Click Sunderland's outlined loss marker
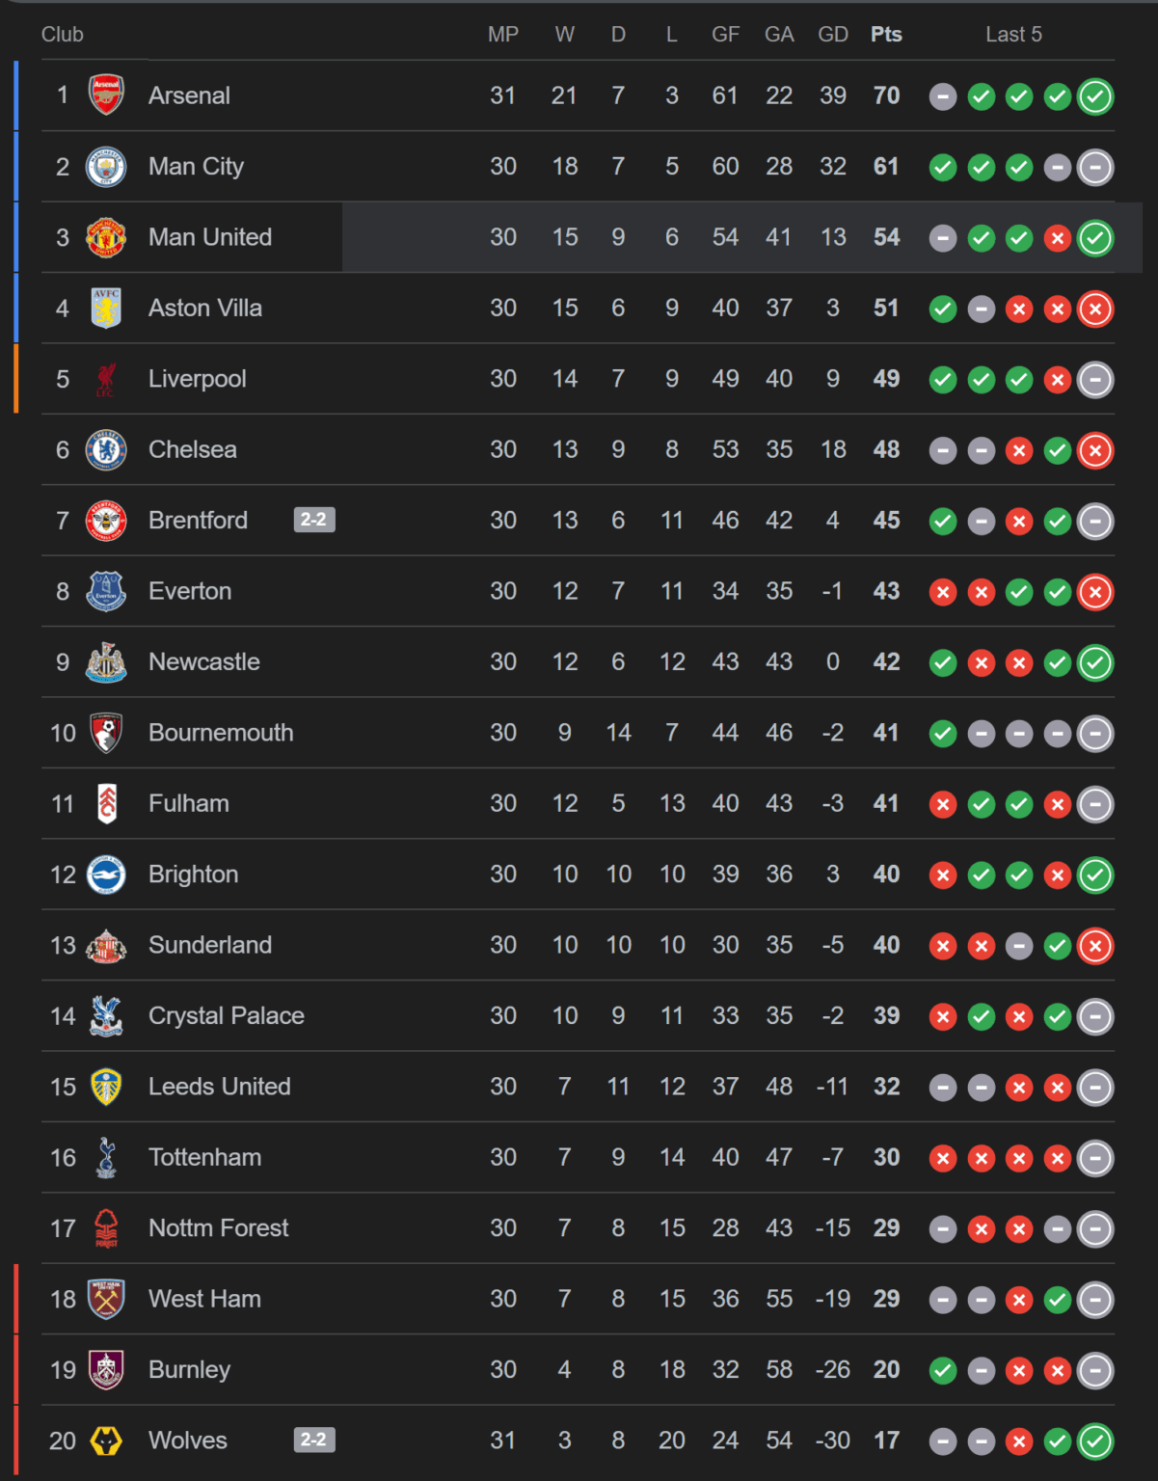 pyautogui.click(x=1094, y=946)
